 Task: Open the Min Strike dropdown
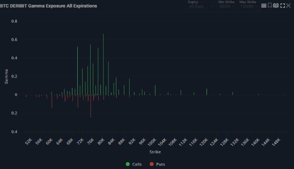point(226,7)
